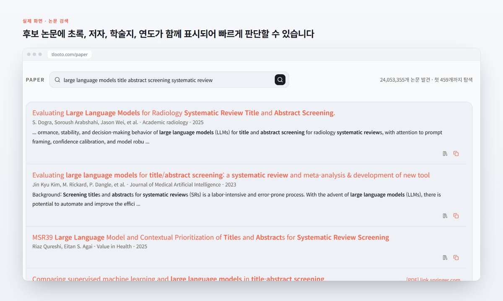Click the S. Dogra, Soroush Arabshahi author line
Image resolution: width=503 pixels, height=301 pixels.
(x=118, y=122)
